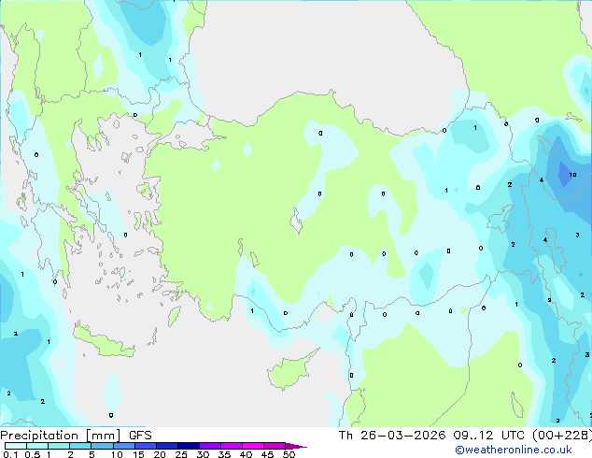Click the '50' legend scale label
Image resolution: width=592 pixels, height=458 pixels.
click(x=289, y=454)
